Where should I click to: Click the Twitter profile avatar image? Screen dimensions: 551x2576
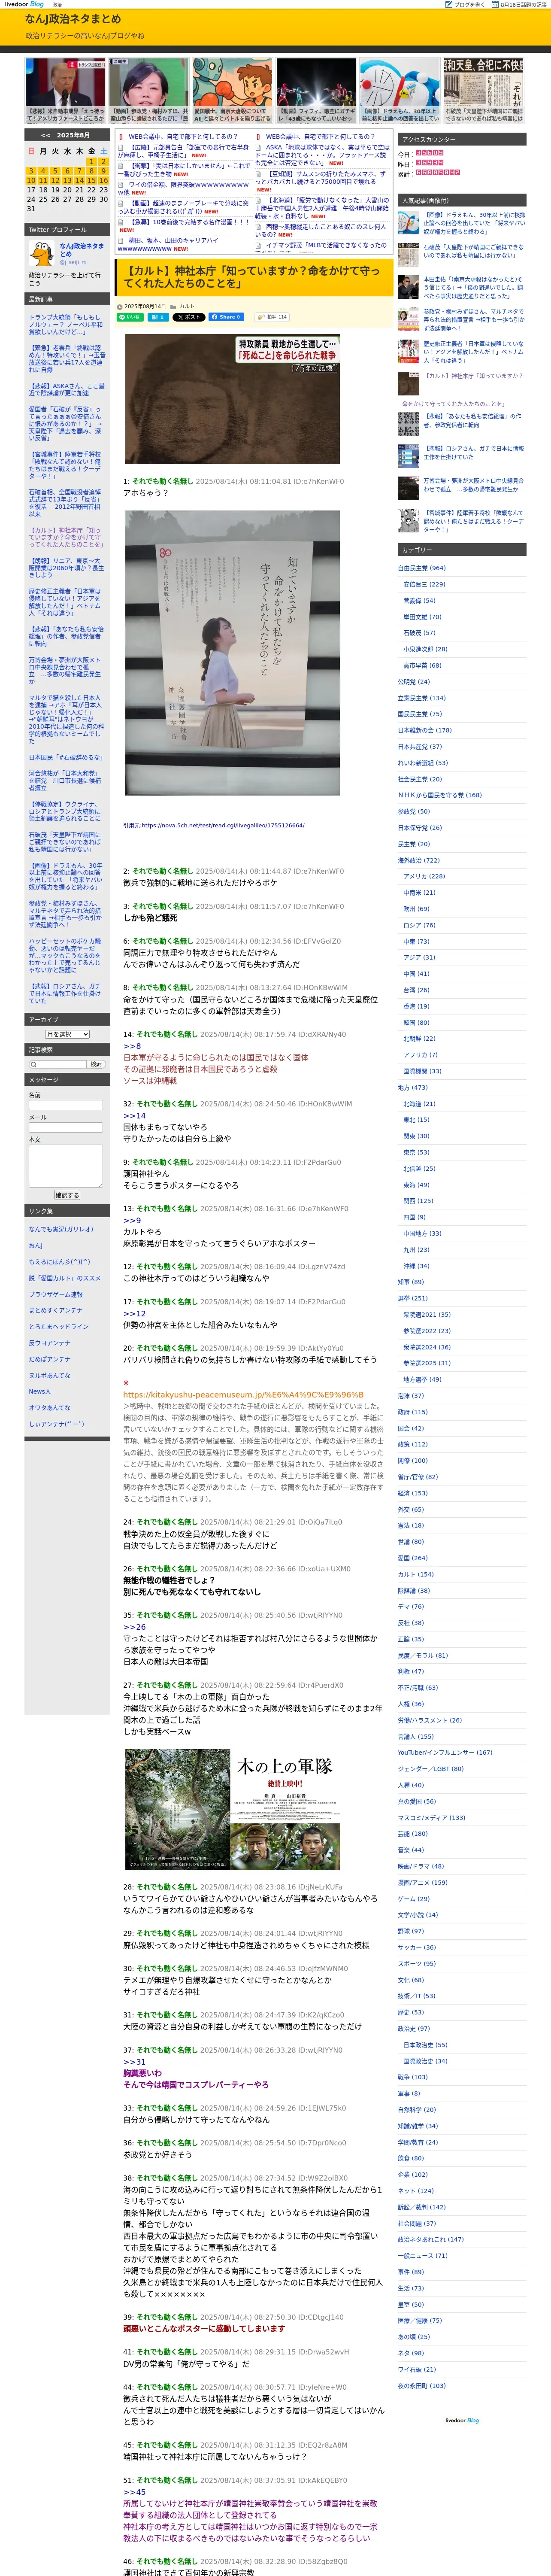point(41,252)
